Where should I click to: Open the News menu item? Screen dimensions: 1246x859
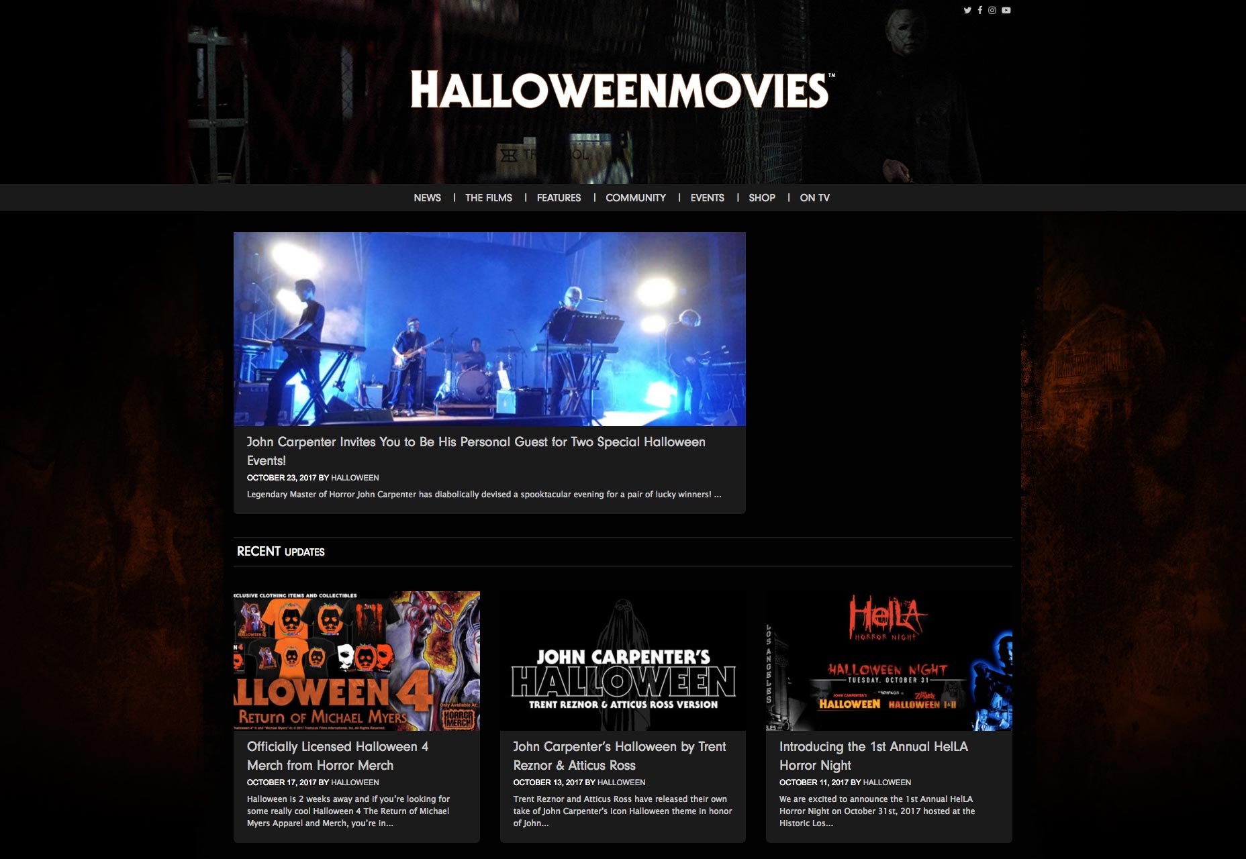427,198
